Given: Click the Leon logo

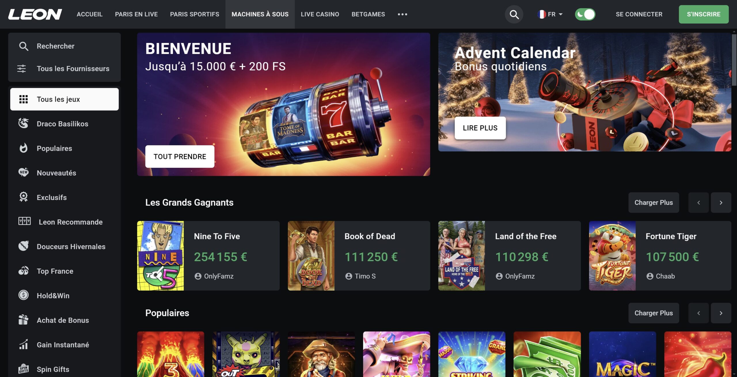Looking at the screenshot, I should pos(35,14).
